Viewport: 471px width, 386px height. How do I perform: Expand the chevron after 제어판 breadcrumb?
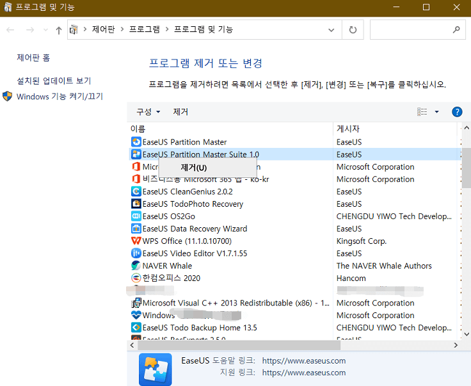point(122,29)
